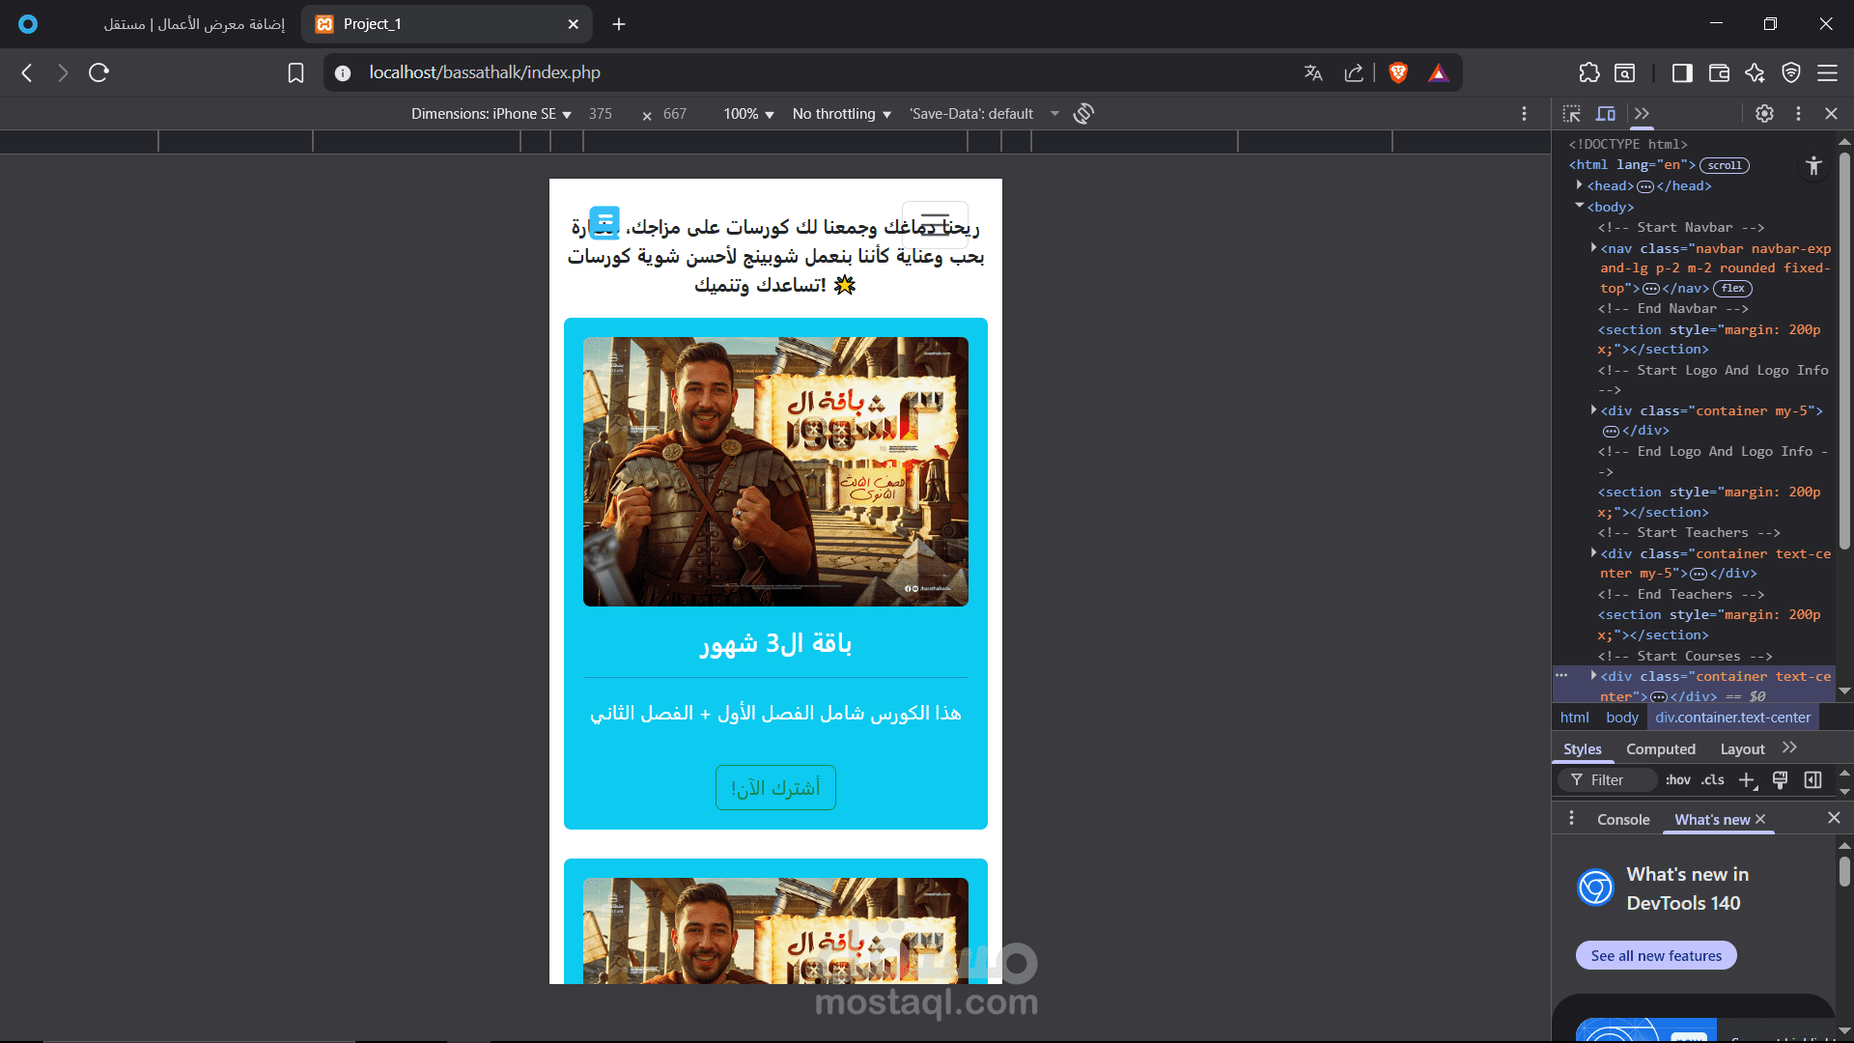Image resolution: width=1854 pixels, height=1043 pixels.
Task: Show more Styles pane tabs
Action: (x=1789, y=748)
